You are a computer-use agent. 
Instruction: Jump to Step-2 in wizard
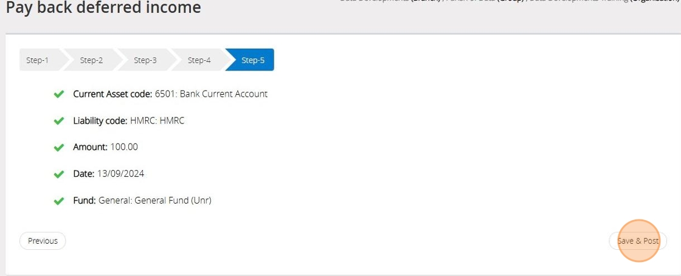[91, 60]
